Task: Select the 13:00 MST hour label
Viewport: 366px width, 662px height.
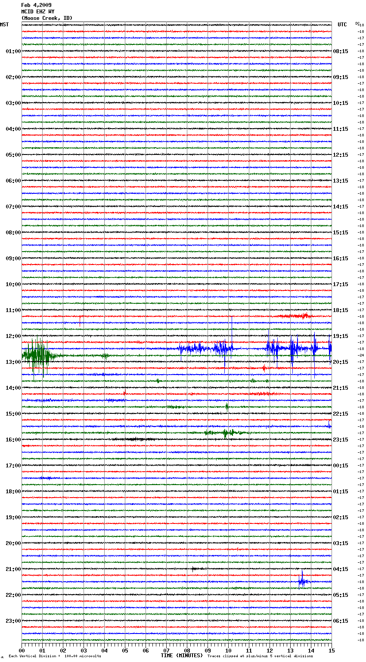Action: 13,362
